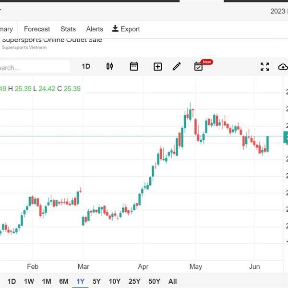
Task: Click the Close value 25.39 readout
Action: click(x=72, y=89)
